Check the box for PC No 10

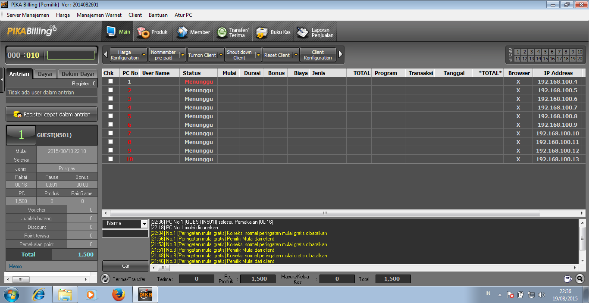tap(110, 159)
